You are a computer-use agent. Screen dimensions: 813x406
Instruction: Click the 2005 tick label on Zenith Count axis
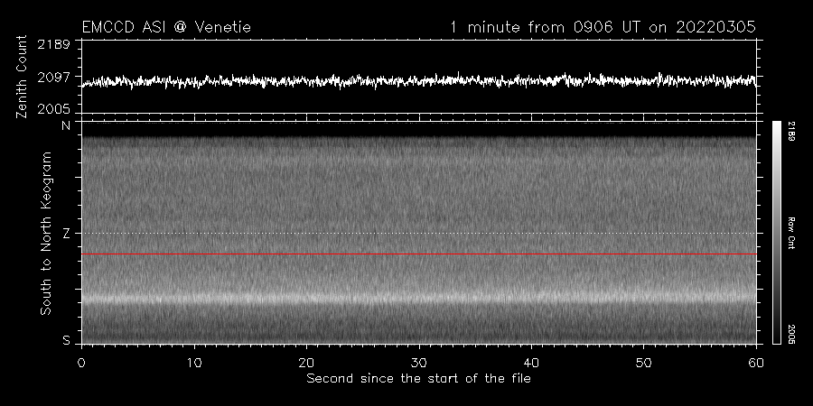coord(55,108)
